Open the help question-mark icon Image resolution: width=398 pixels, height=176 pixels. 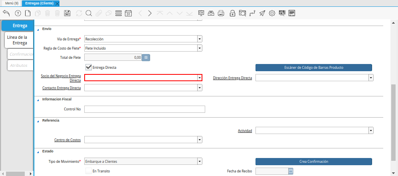point(18,13)
